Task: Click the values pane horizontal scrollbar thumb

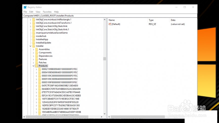Action: (x=138, y=117)
